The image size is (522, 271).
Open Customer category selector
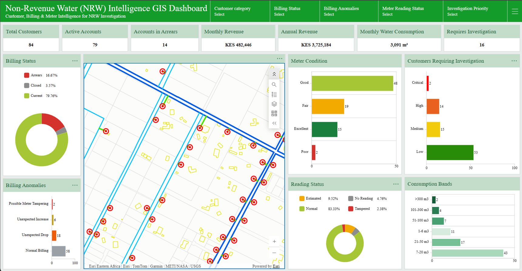tap(240, 11)
